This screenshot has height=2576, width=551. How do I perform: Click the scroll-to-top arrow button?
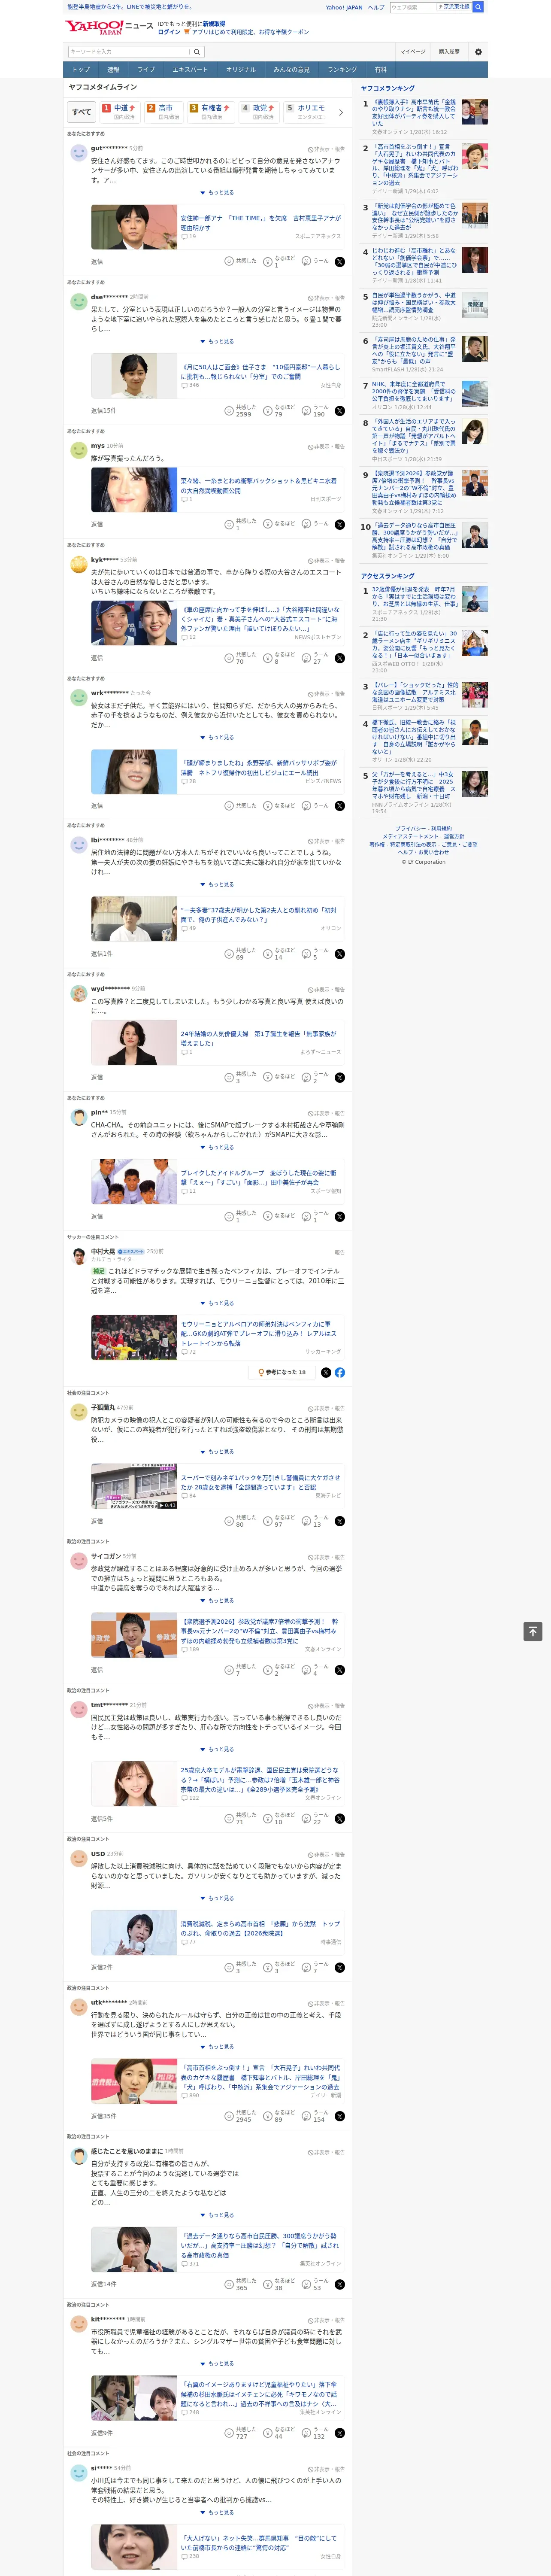533,1631
